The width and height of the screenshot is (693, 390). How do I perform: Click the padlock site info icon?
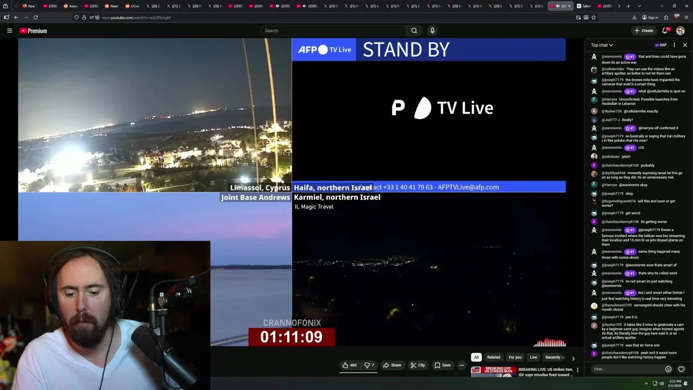click(84, 17)
